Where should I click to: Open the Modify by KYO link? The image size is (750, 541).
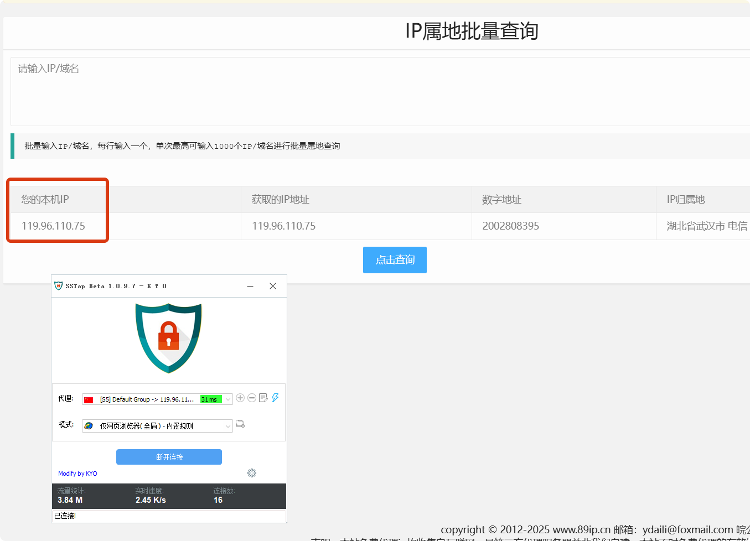(x=77, y=474)
